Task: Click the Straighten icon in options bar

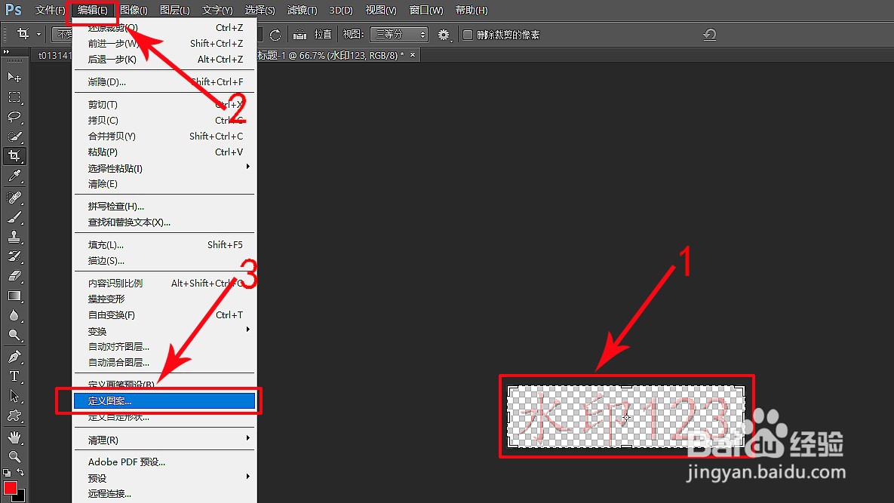Action: point(300,35)
